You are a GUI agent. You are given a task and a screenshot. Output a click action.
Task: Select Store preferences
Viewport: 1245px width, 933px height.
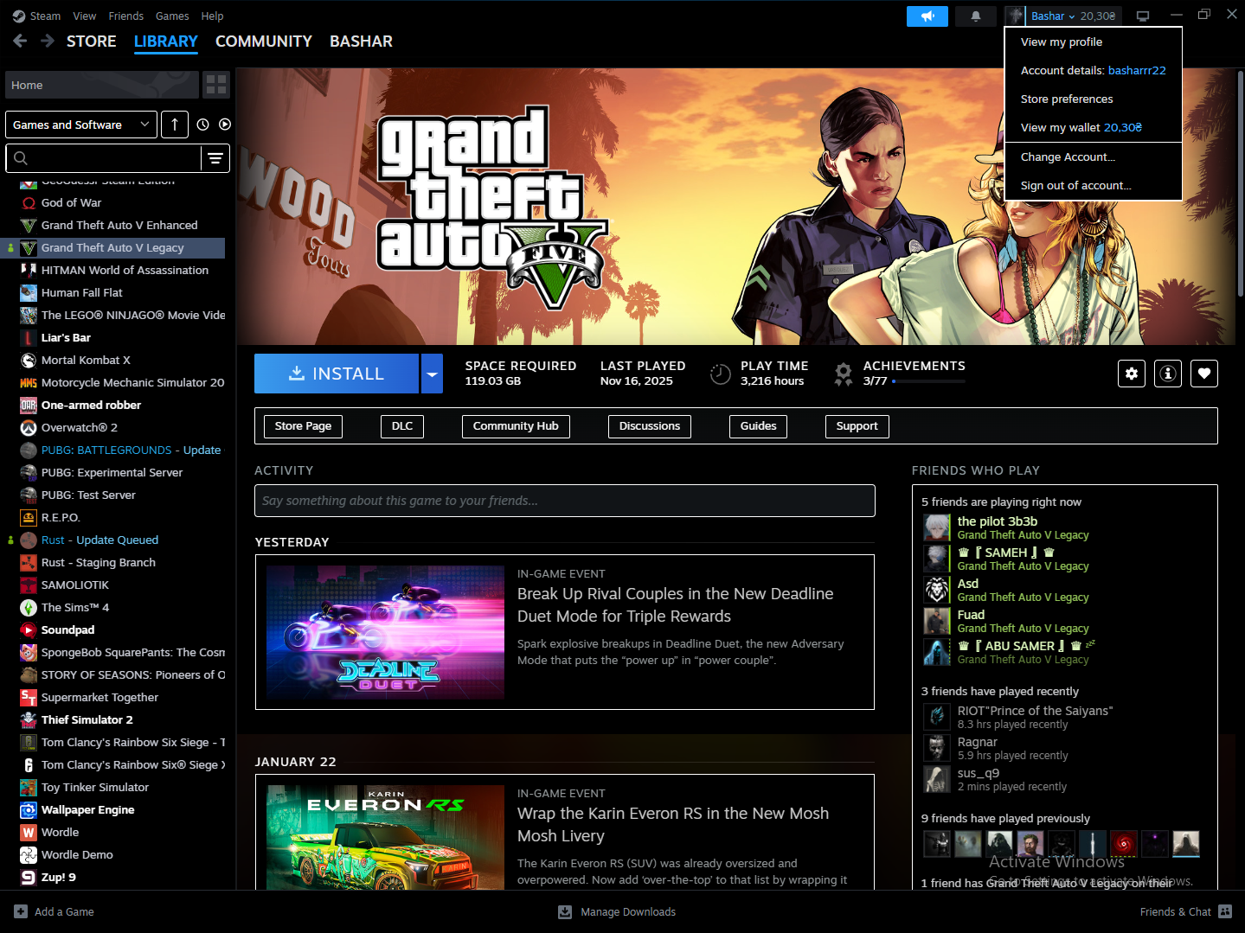tap(1094, 99)
